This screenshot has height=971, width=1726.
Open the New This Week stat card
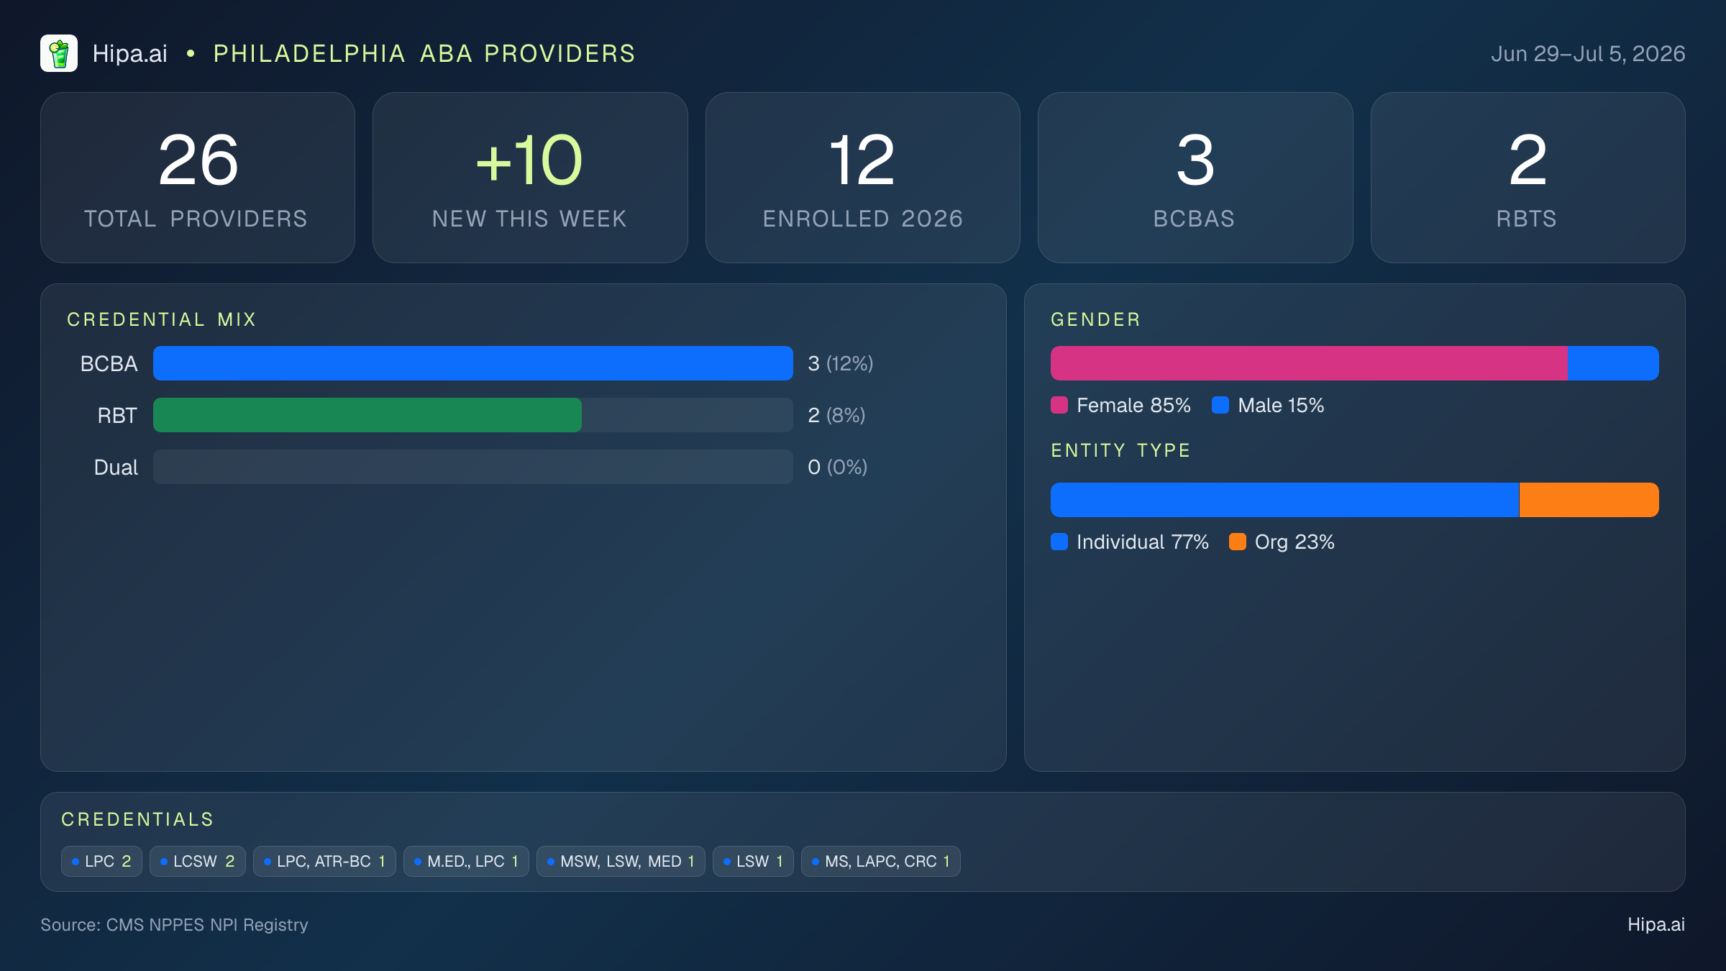tap(530, 178)
